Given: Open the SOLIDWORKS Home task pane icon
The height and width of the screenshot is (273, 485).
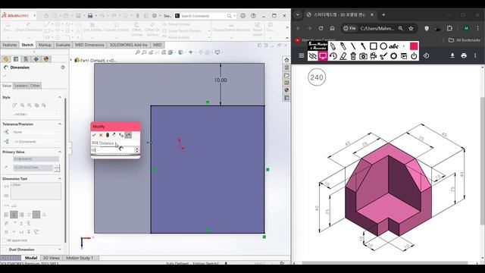Looking at the screenshot, I should click(x=286, y=60).
